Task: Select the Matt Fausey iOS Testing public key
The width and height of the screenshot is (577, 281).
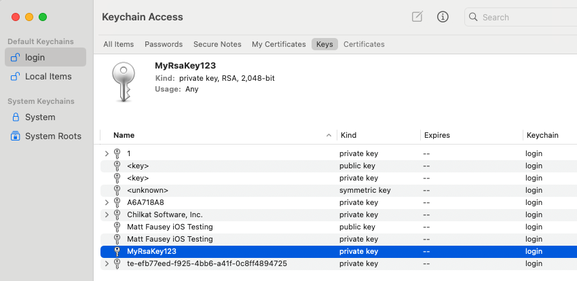Action: [x=170, y=227]
